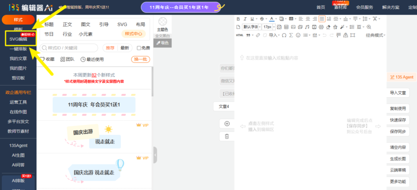Viewport: 417px width, 190px height.
Task: Toggle bold formatting in editor toolbar
Action: 238,19
